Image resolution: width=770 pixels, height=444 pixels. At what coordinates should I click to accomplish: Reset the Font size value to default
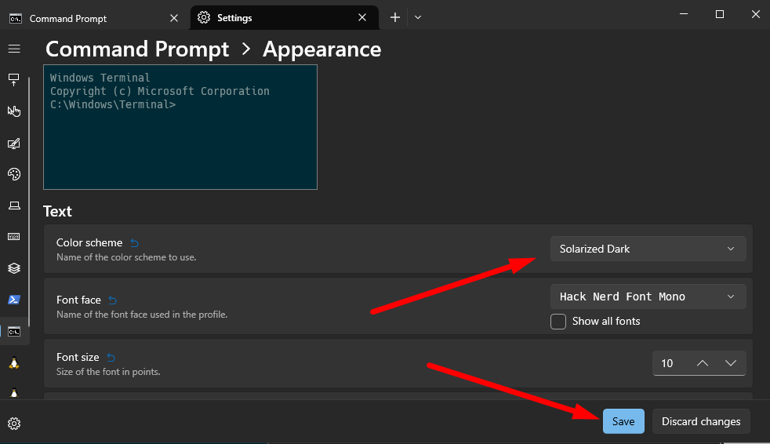point(111,358)
